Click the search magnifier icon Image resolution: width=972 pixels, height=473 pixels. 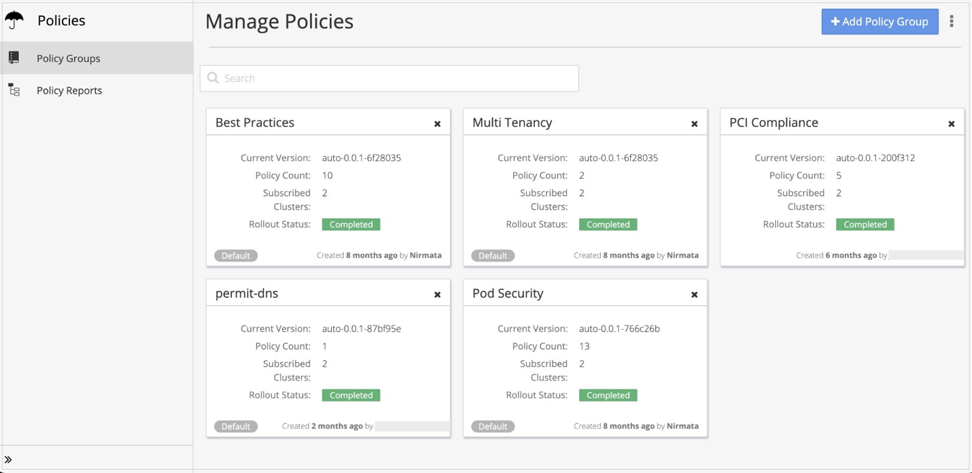point(213,78)
